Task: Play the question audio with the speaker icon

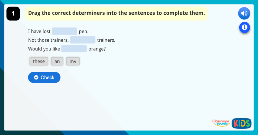Action: [244, 14]
